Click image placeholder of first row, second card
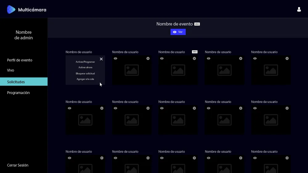 click(132, 70)
